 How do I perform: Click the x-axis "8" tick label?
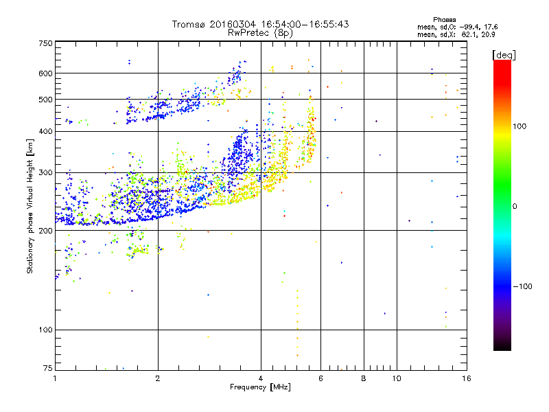pos(364,378)
